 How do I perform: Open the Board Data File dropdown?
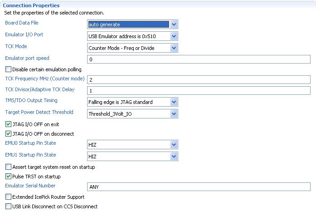click(174, 25)
